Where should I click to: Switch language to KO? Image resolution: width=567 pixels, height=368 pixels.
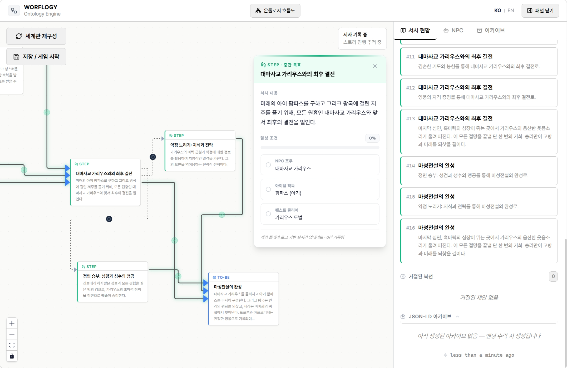497,11
